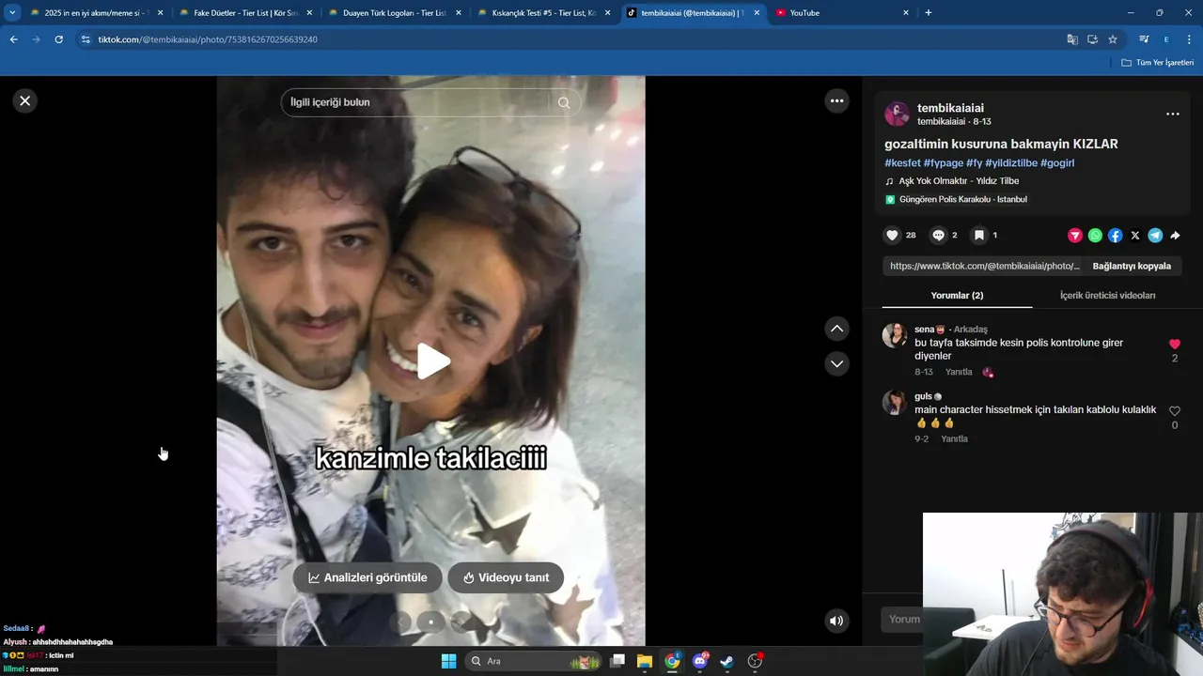Screen dimensions: 1203x676
Task: Open the #kesfet hashtag
Action: click(x=902, y=163)
